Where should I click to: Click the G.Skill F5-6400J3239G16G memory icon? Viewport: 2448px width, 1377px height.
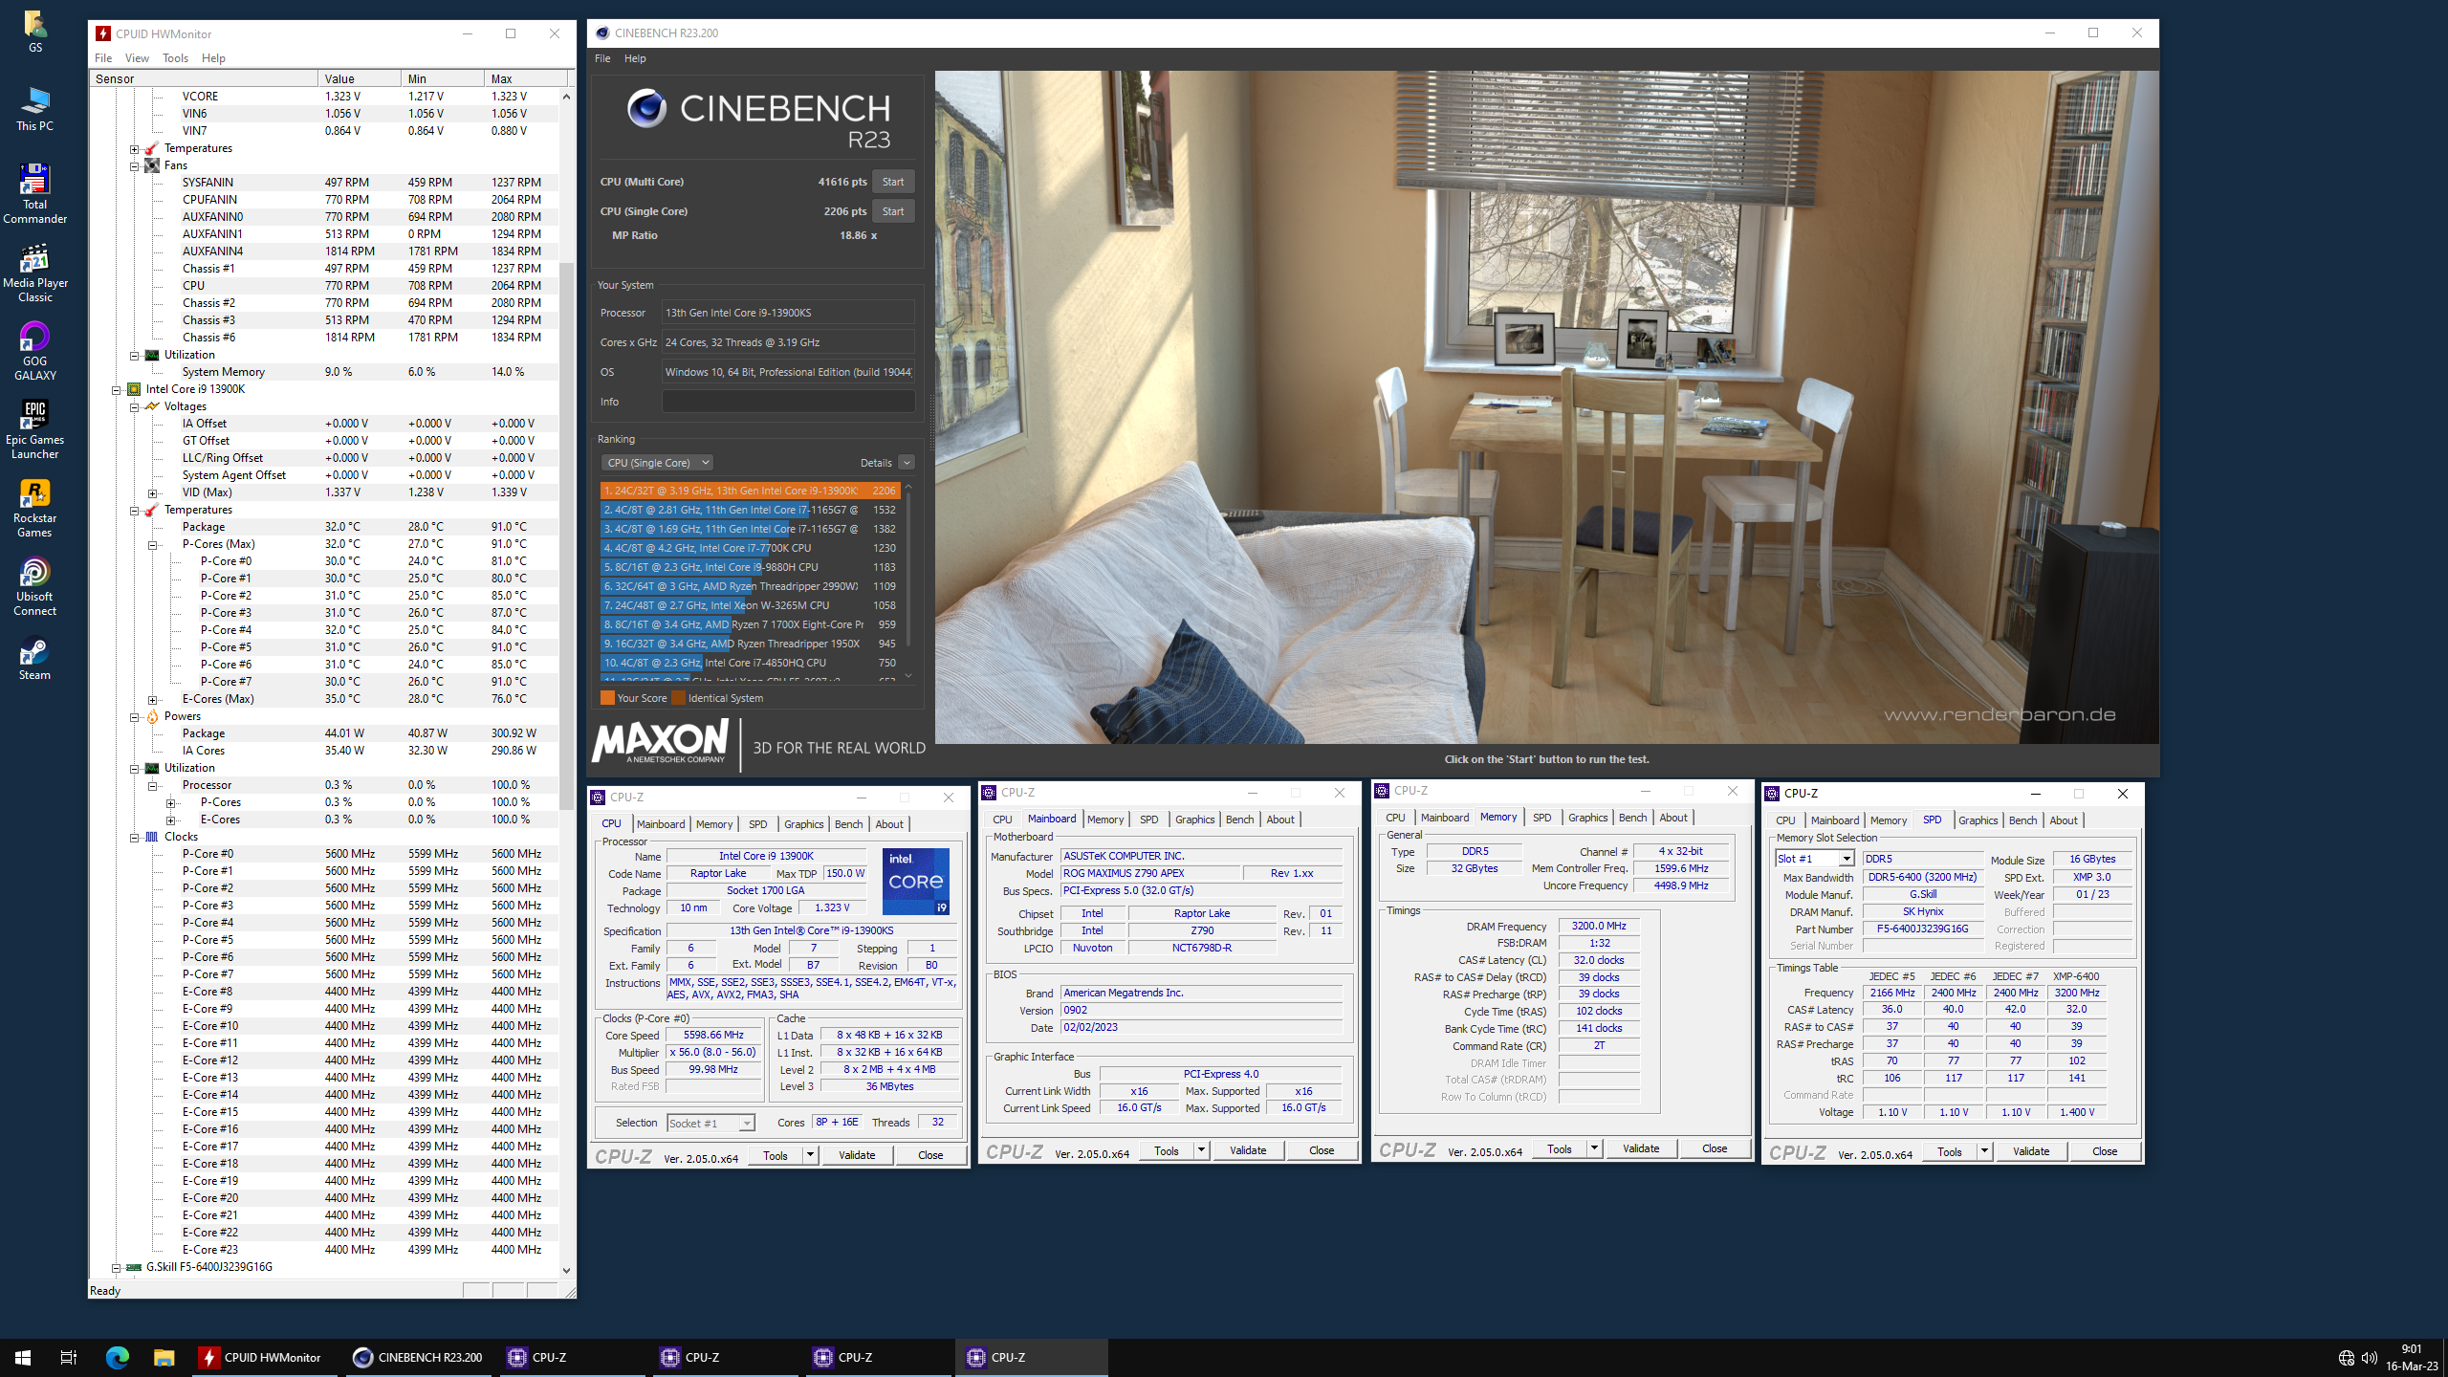pos(134,1267)
